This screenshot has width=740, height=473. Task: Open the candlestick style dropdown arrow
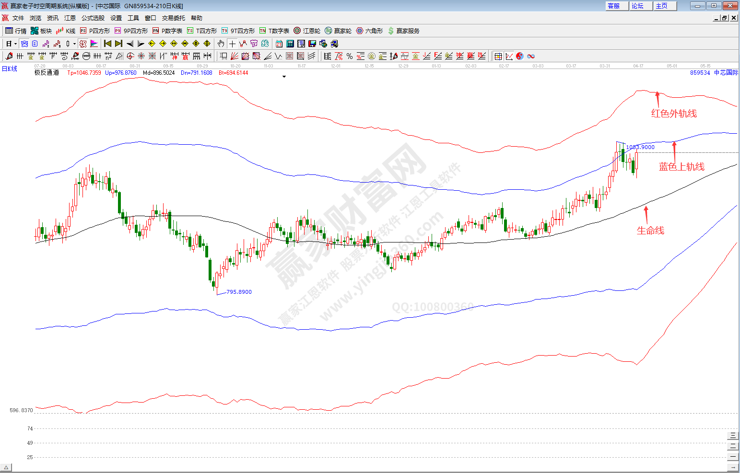74,44
